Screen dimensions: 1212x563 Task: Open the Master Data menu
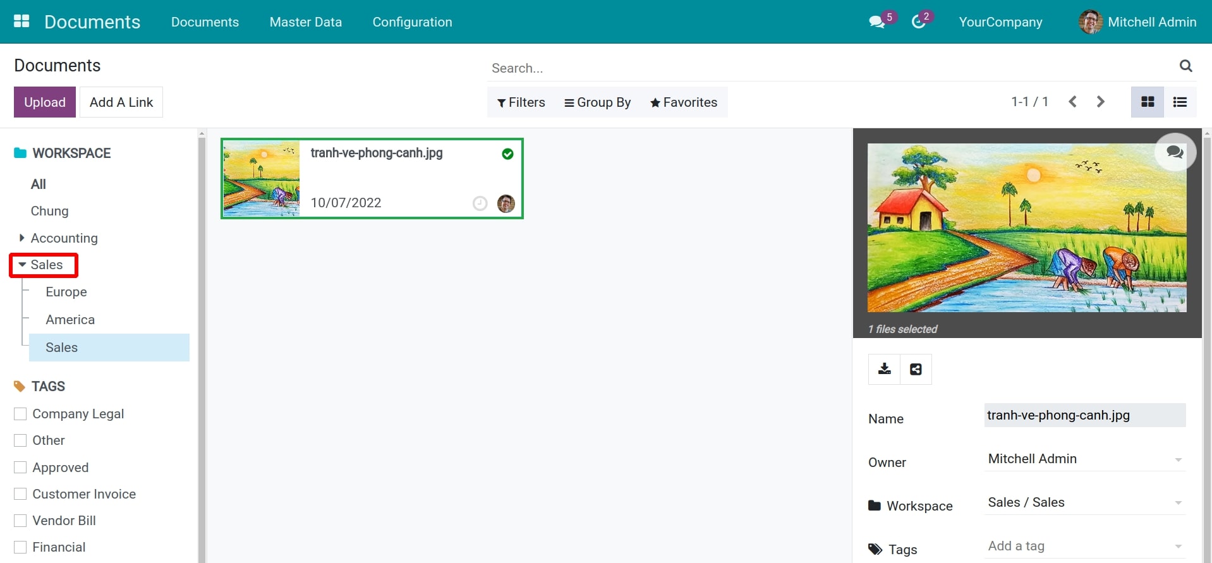[305, 22]
